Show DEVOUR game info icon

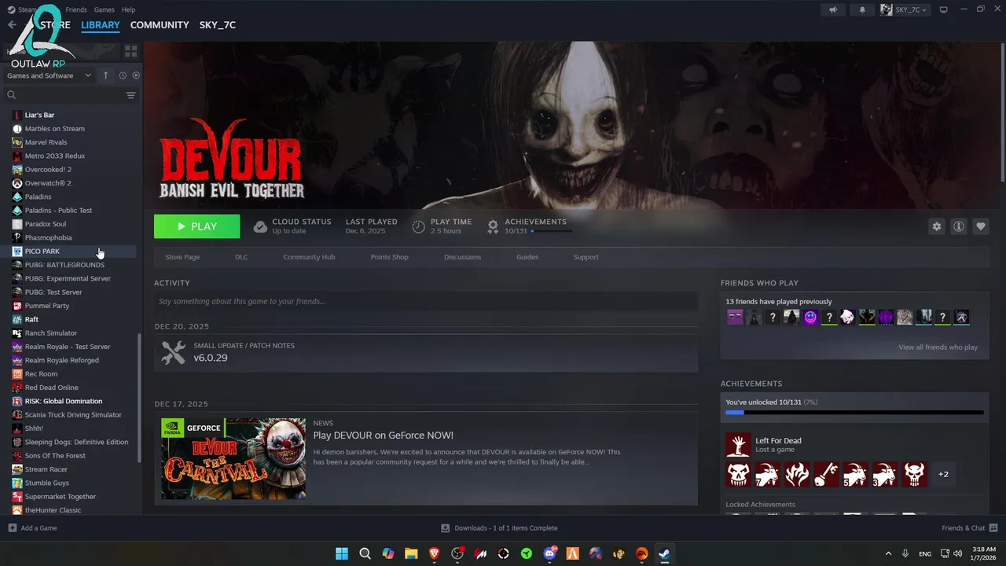[959, 226]
